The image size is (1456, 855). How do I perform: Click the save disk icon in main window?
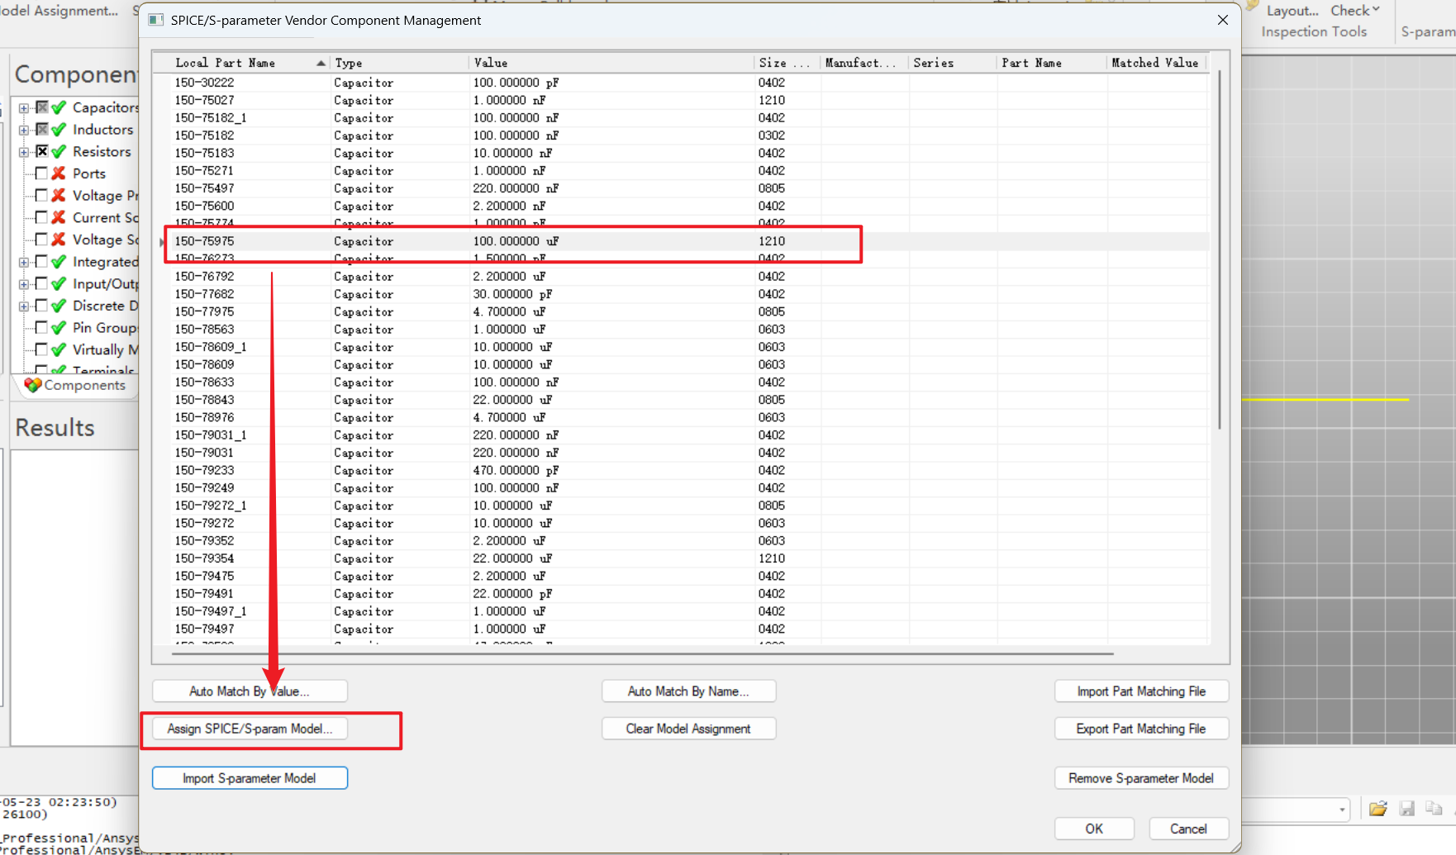pos(1407,809)
